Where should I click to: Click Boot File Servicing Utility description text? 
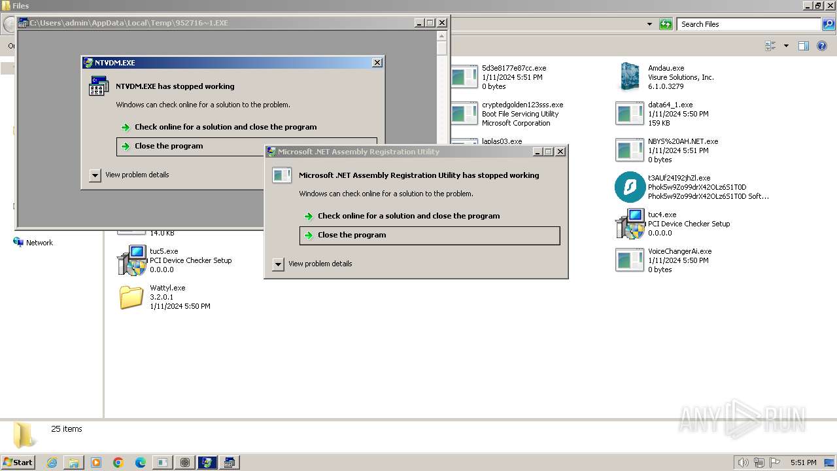click(x=521, y=114)
